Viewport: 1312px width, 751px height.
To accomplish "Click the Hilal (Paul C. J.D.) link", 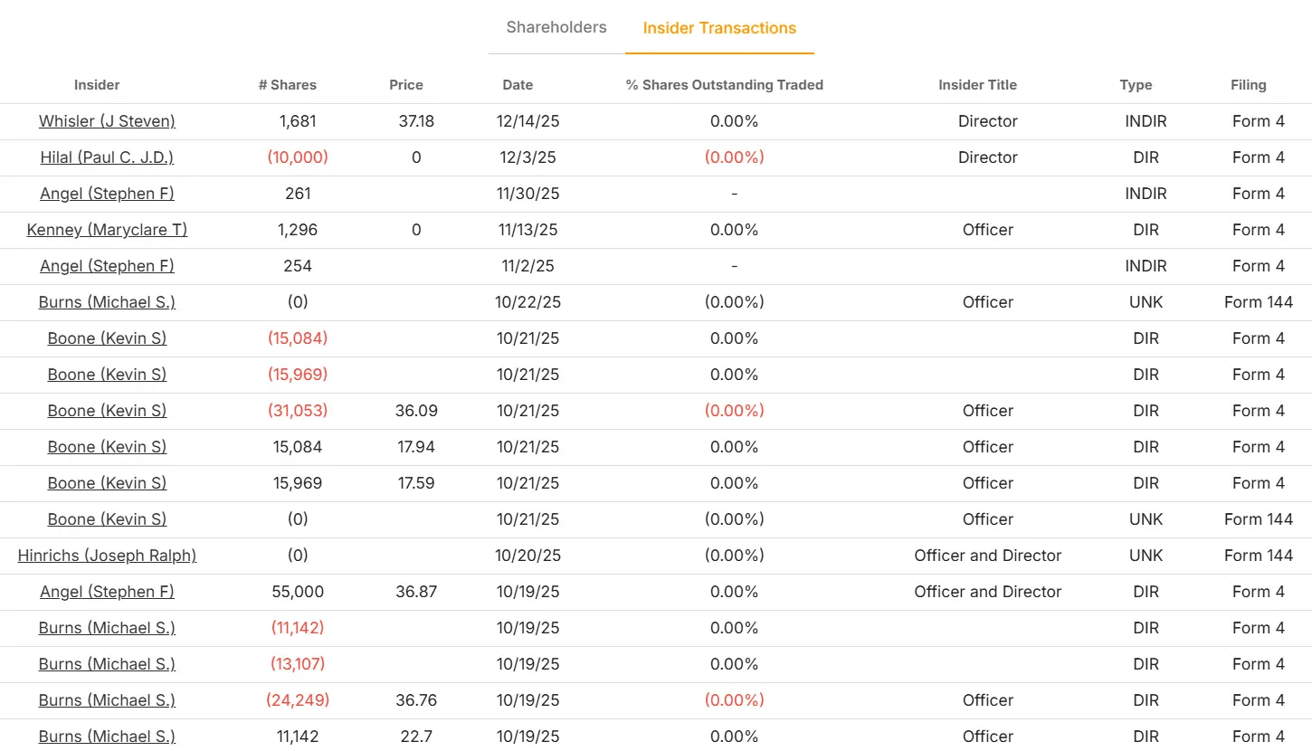I will [x=107, y=157].
